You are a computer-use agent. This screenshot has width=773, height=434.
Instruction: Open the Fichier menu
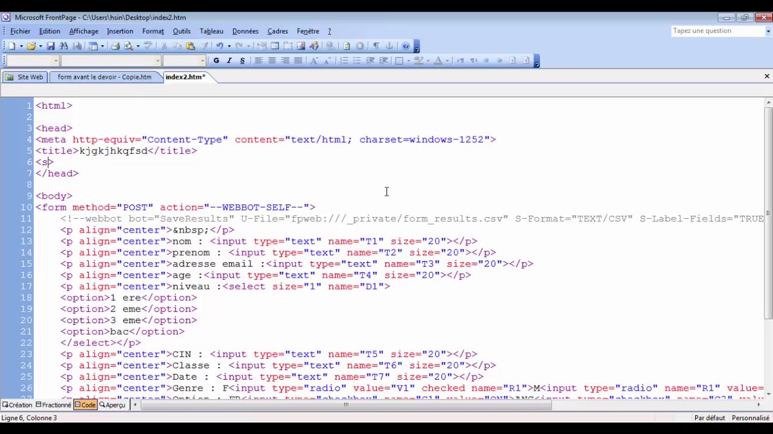click(x=20, y=31)
